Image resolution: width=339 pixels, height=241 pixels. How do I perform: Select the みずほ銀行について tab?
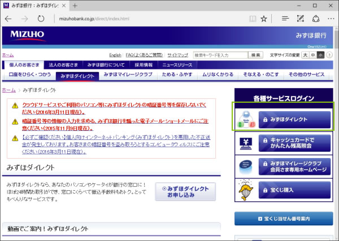[x=106, y=65]
